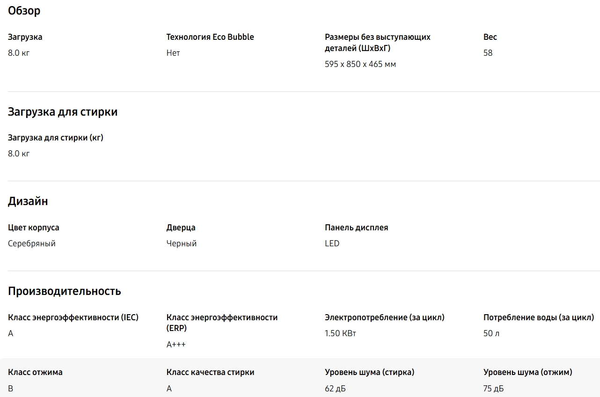This screenshot has height=397, width=600.
Task: Click the "Уровень шума (стирка)" label
Action: pyautogui.click(x=370, y=372)
